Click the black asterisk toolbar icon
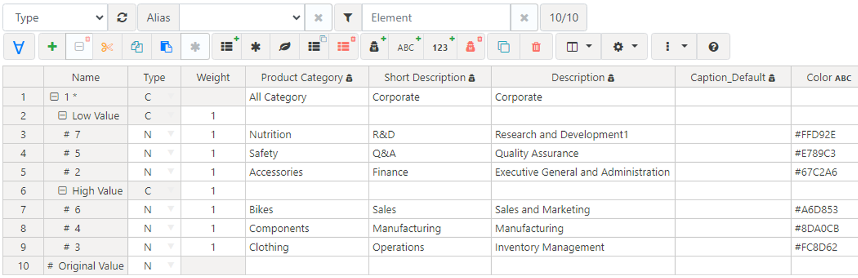Screen dimensions: 858x278 255,47
